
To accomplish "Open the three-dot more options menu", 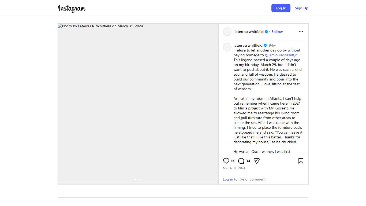I will (301, 32).
